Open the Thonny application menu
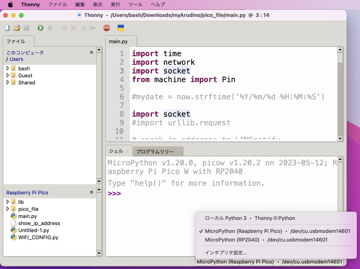The image size is (360, 269). [30, 4]
